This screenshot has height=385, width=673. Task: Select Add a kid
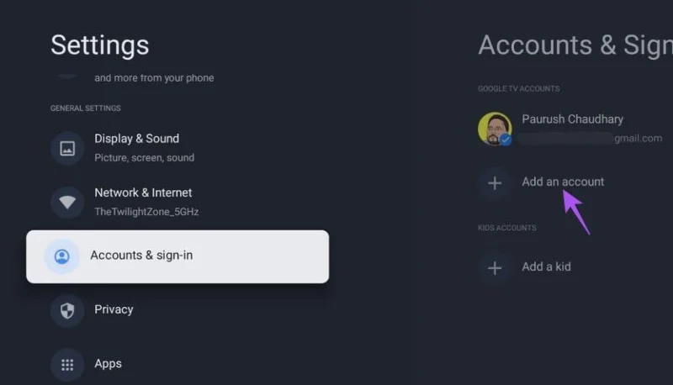coord(546,266)
